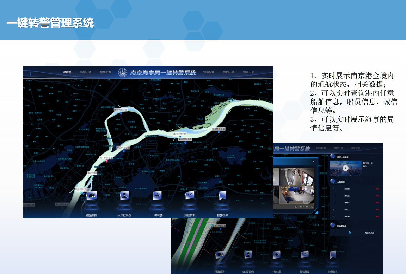The image size is (406, 274).
Task: Click the Nanjing MSA anchor logo emblem
Action: click(x=123, y=72)
